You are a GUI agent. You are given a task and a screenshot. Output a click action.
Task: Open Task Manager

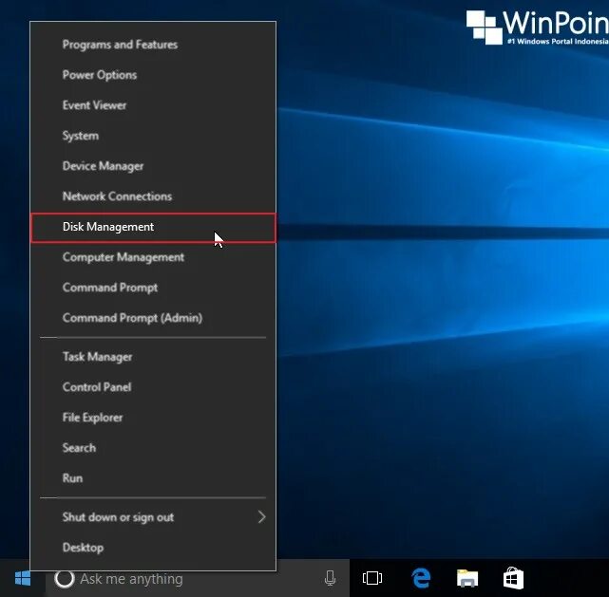153,357
